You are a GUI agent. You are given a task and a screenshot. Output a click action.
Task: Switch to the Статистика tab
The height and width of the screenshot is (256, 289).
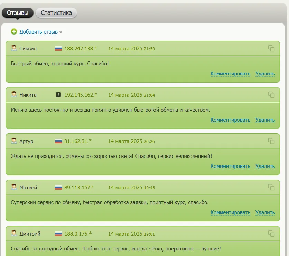click(x=56, y=13)
